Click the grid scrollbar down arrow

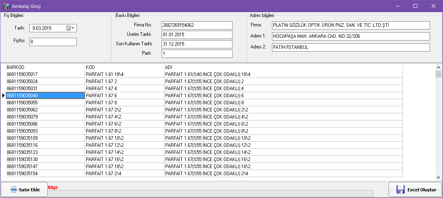pos(439,178)
